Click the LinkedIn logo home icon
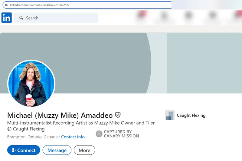 [6, 18]
